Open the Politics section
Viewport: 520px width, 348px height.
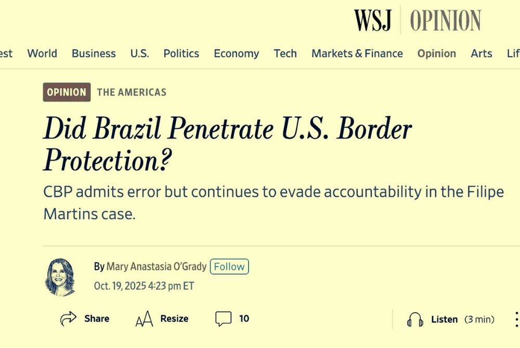pos(181,53)
